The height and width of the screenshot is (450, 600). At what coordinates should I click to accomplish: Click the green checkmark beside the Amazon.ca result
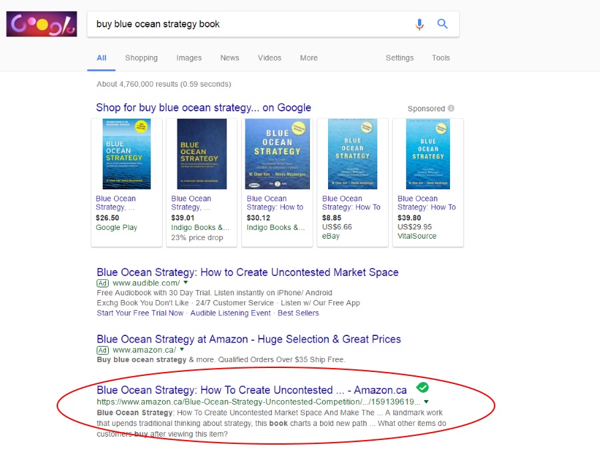(423, 387)
